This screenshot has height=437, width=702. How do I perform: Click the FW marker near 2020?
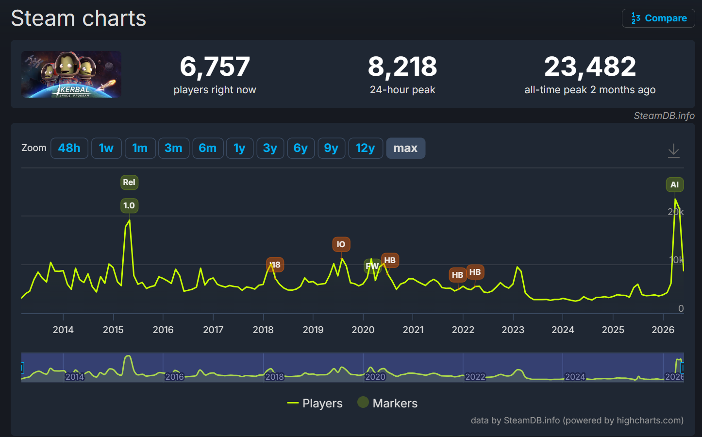coord(372,266)
